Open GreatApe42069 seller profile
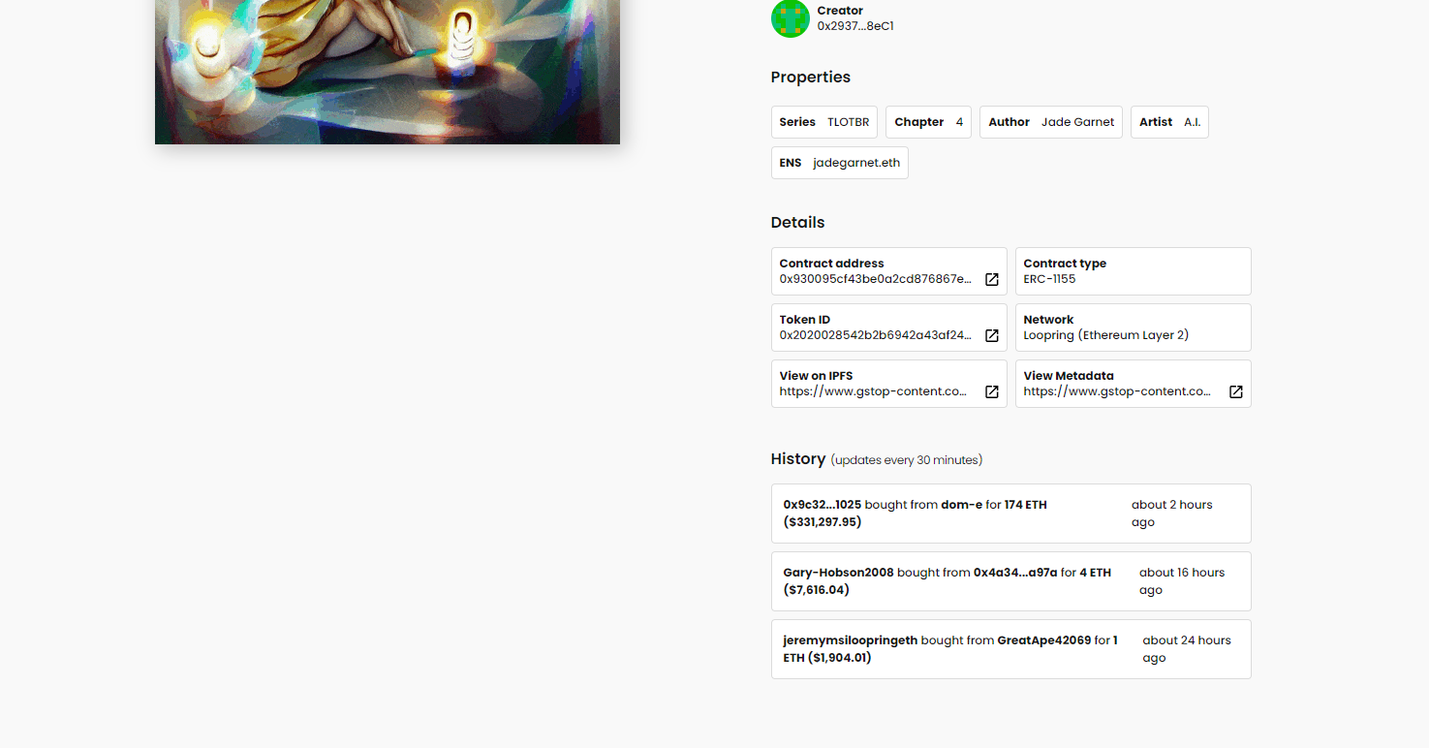This screenshot has height=748, width=1429. pyautogui.click(x=1043, y=640)
